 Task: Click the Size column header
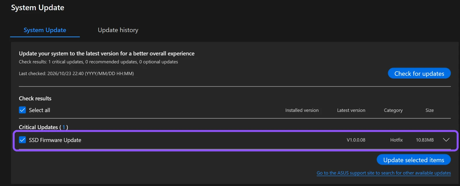[430, 110]
